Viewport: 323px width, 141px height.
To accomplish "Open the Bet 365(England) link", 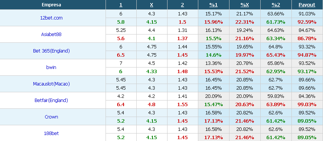I will tap(51, 51).
